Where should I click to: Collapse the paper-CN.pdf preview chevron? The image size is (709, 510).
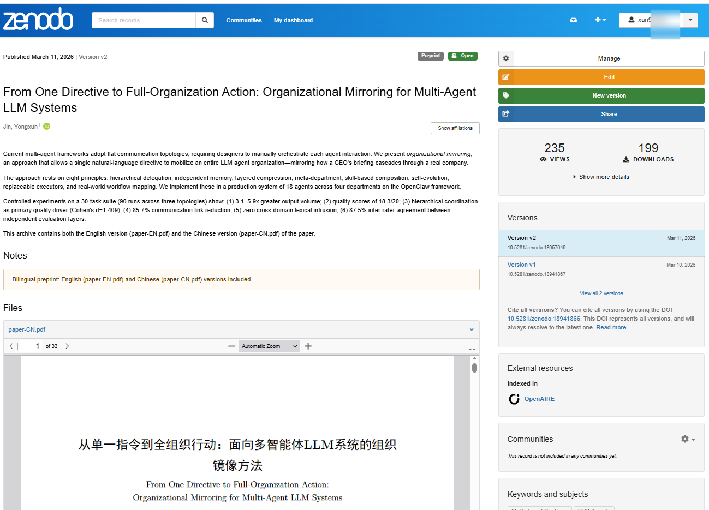pos(472,329)
